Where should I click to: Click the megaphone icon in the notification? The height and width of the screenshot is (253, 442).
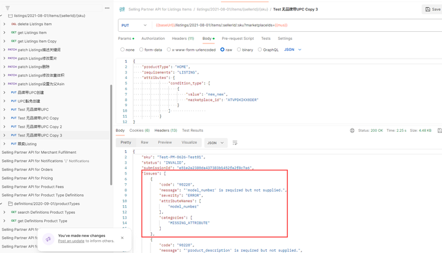48,239
